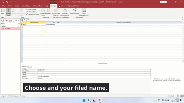
Task: Click the row selector of Bill field
Action: pyautogui.click(x=22, y=25)
